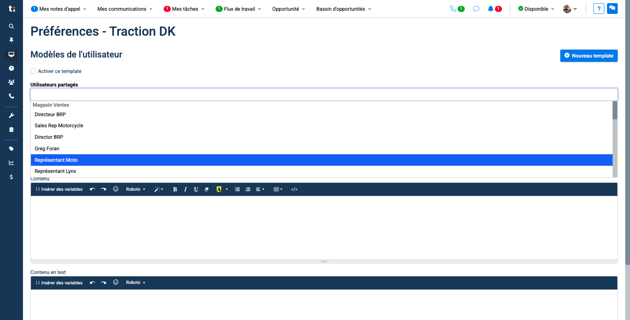Open the Roboto font dropdown in Contenu toolbar

coord(136,190)
